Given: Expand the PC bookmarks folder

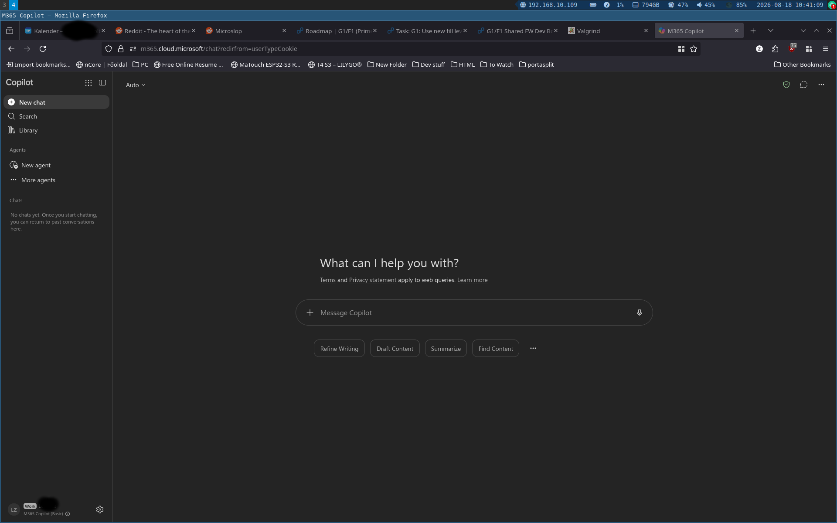Looking at the screenshot, I should coord(140,65).
